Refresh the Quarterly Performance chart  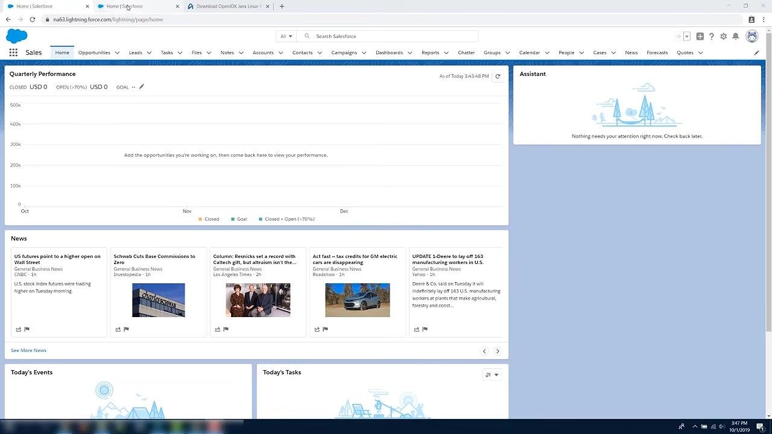pos(498,77)
